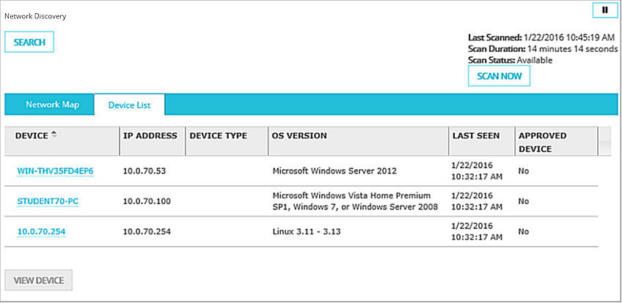Pause the Network Discovery widget
This screenshot has height=303, width=622.
coord(604,10)
